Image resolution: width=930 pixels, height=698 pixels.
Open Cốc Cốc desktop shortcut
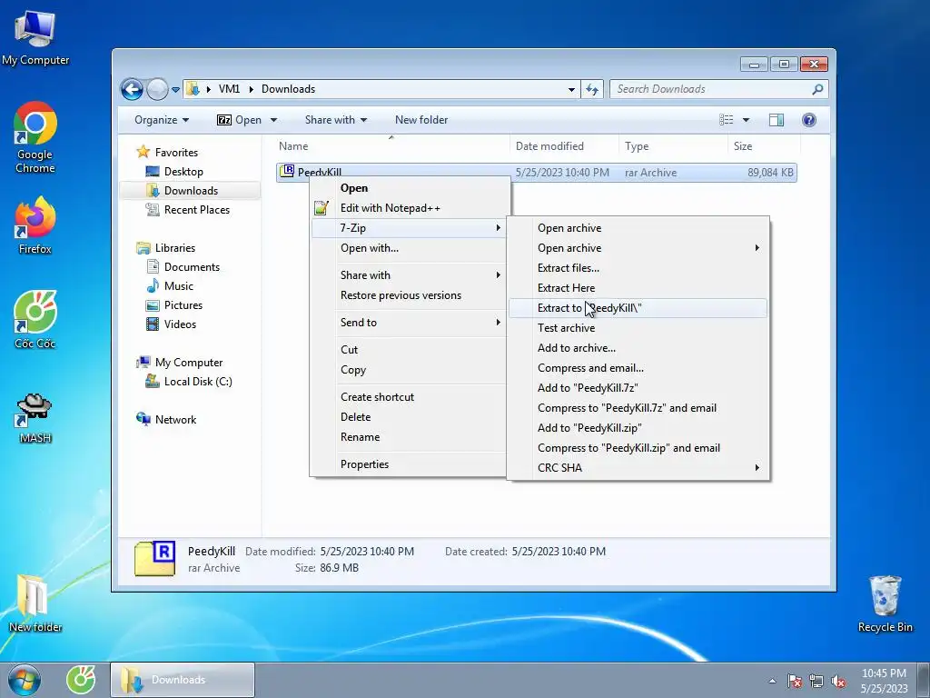pyautogui.click(x=35, y=320)
